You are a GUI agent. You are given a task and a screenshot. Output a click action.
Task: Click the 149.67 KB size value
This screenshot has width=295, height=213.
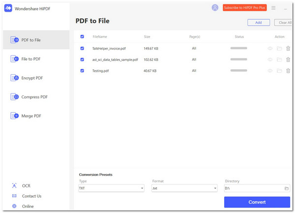click(151, 49)
